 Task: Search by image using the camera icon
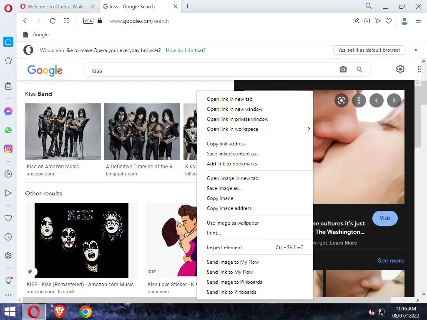[x=343, y=70]
